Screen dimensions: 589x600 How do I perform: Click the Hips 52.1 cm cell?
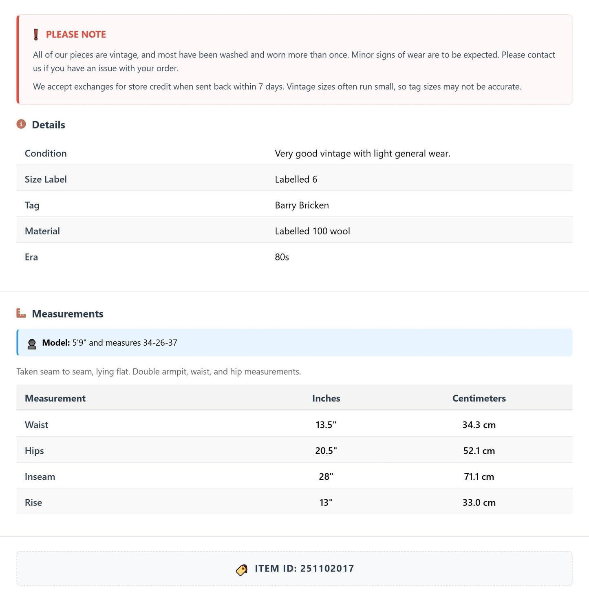[479, 451]
